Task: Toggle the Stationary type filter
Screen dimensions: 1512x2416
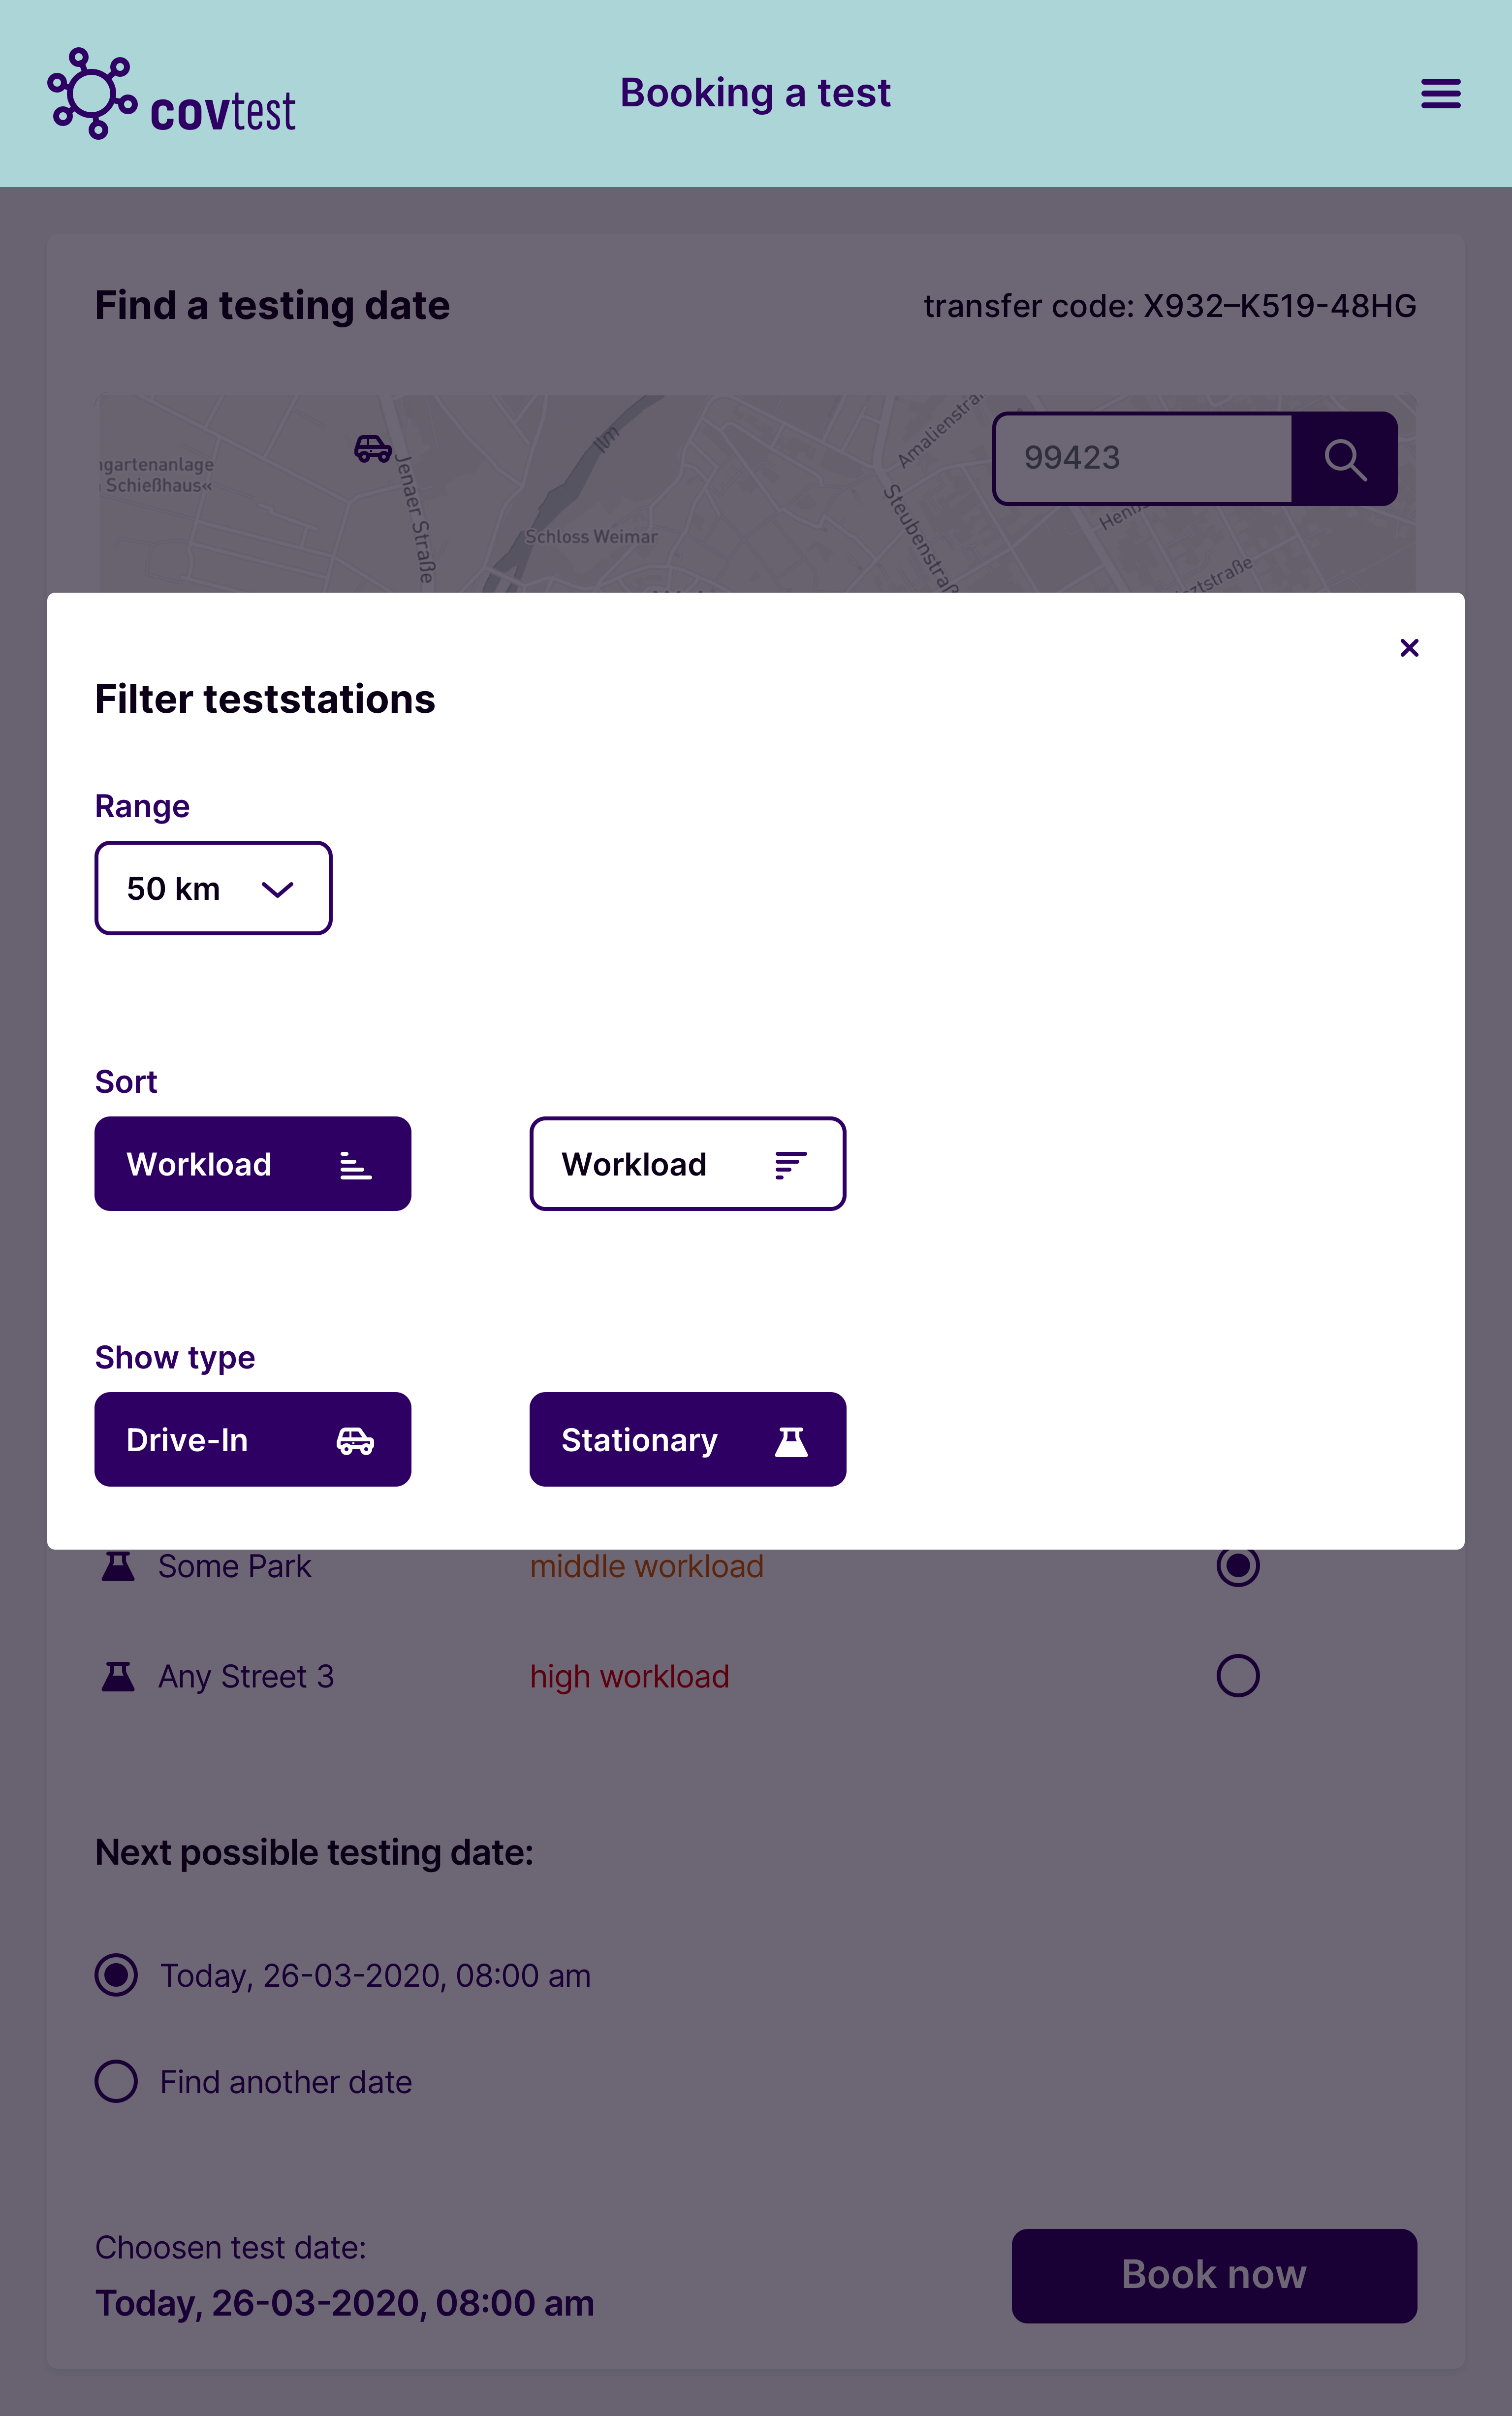Action: coord(687,1440)
